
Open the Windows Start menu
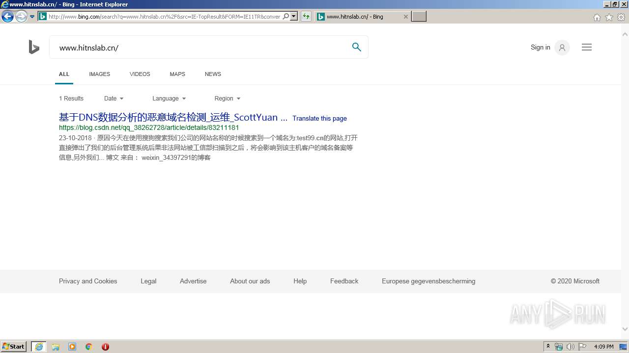click(x=14, y=347)
